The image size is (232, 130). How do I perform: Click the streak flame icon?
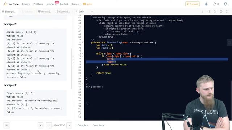click(215, 4)
